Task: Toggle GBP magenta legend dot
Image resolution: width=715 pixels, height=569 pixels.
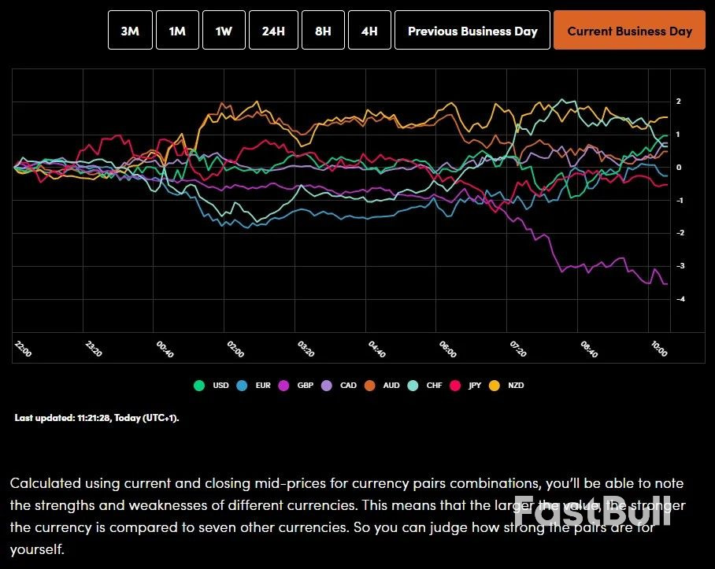Action: tap(283, 386)
